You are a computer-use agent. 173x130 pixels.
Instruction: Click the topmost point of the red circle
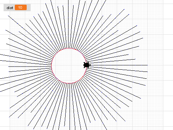point(69,48)
